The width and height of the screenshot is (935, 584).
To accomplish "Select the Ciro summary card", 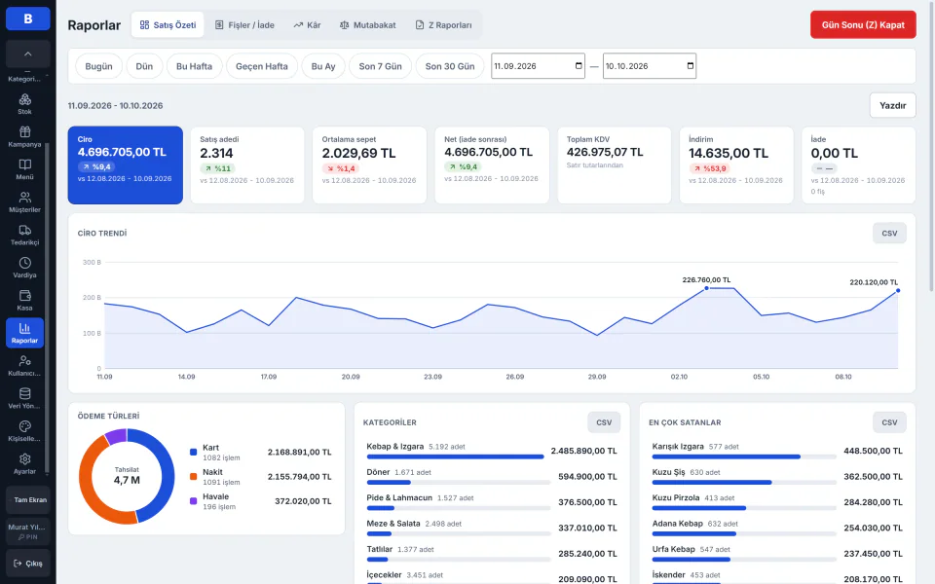I will (x=126, y=165).
